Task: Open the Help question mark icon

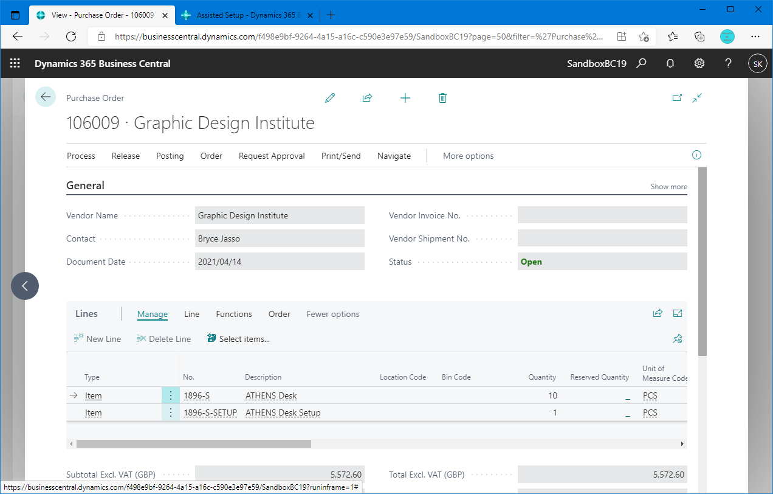Action: (x=728, y=63)
